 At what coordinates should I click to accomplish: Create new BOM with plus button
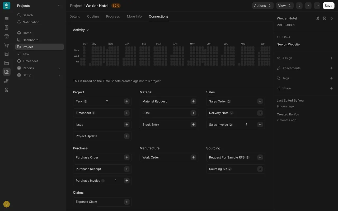point(193,113)
